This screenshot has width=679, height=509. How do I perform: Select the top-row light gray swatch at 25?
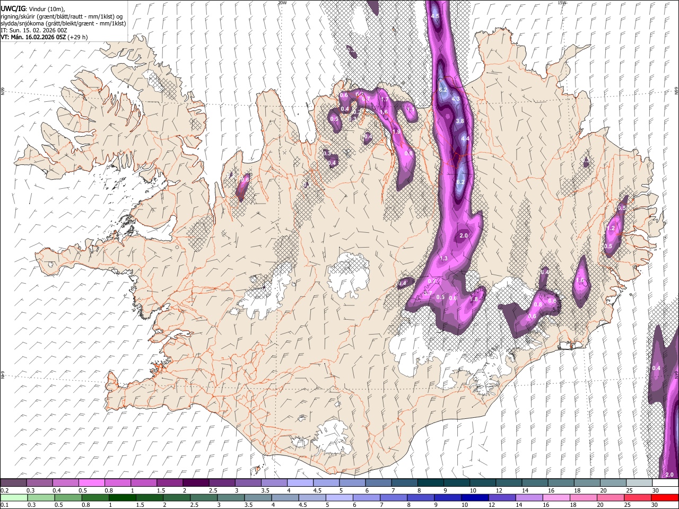[x=639, y=483]
